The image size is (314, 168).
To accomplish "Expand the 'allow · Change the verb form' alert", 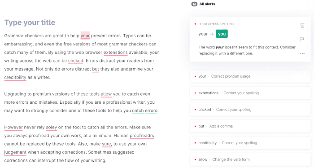I will (x=250, y=159).
